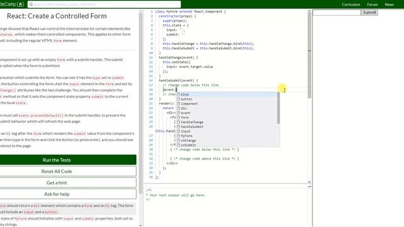Click the Submit! button in preview pane
The width and height of the screenshot is (404, 227).
tap(369, 13)
